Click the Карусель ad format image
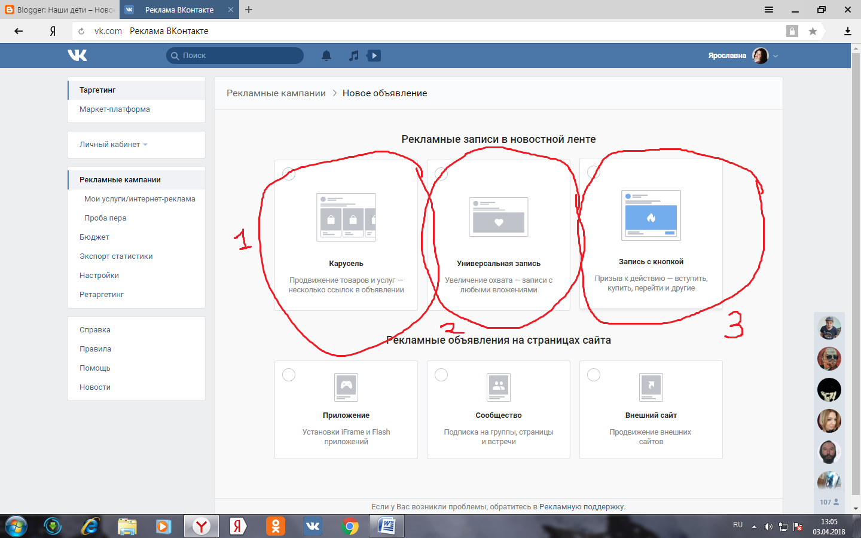 coord(346,217)
